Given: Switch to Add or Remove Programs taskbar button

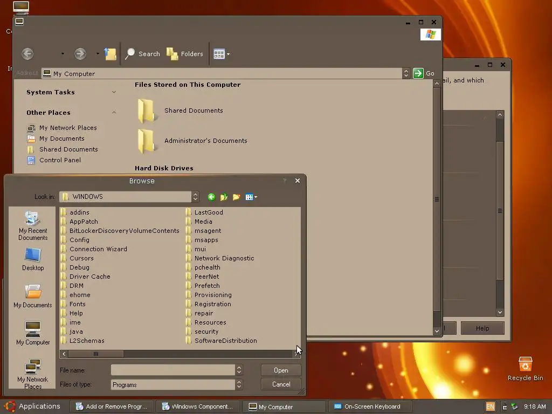Looking at the screenshot, I should pos(111,406).
